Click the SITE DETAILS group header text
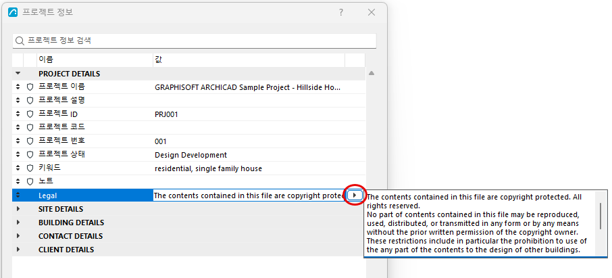The image size is (612, 278). [61, 209]
